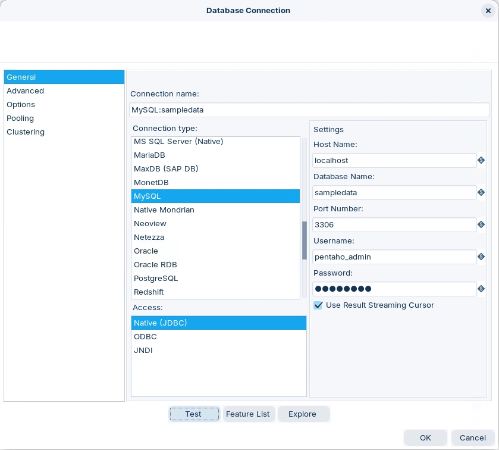Click variable icon beside Username field

pos(481,257)
